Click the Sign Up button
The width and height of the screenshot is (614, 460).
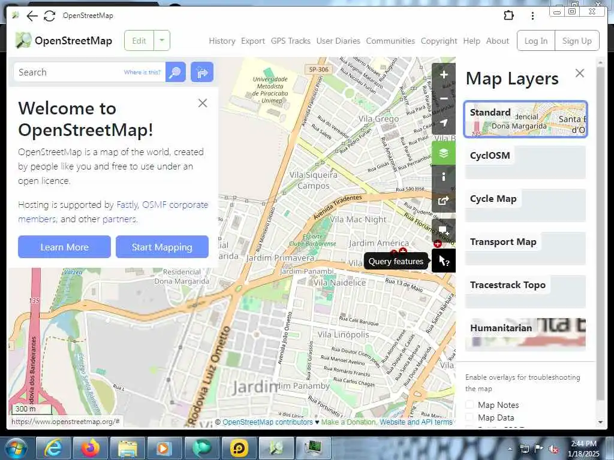point(577,41)
